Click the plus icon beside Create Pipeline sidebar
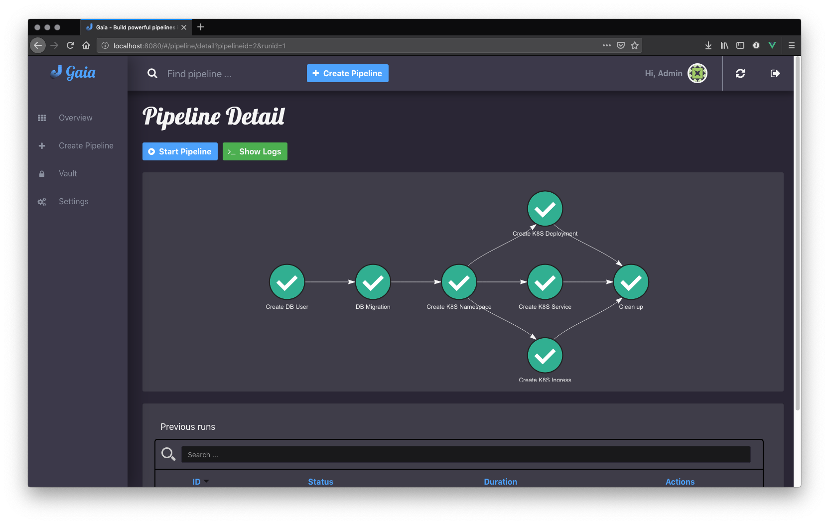Viewport: 829px width, 524px height. click(x=42, y=146)
